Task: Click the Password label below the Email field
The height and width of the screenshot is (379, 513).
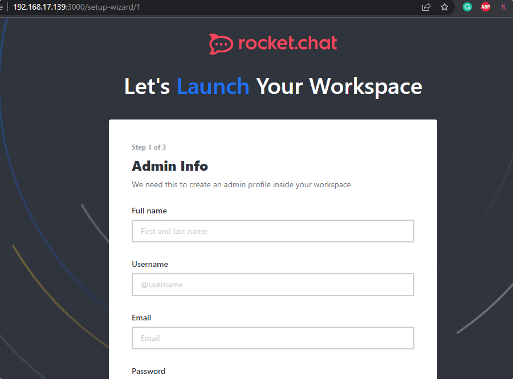Action: (148, 371)
